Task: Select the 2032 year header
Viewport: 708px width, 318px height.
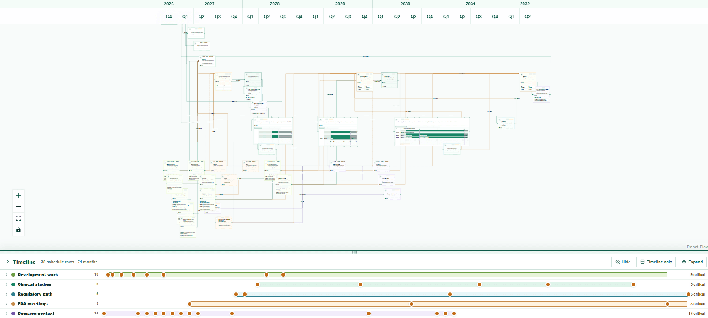Action: point(525,4)
